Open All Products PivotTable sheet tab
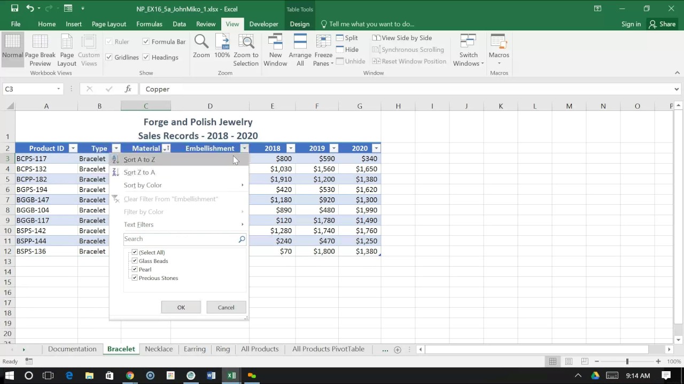The image size is (684, 384). (x=328, y=349)
